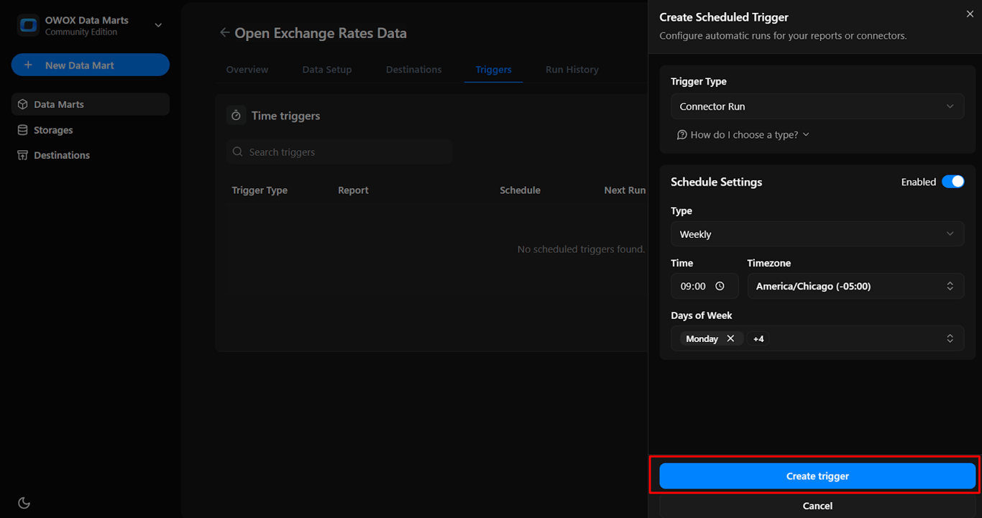
Task: Click the New Data Mart button
Action: coord(91,65)
